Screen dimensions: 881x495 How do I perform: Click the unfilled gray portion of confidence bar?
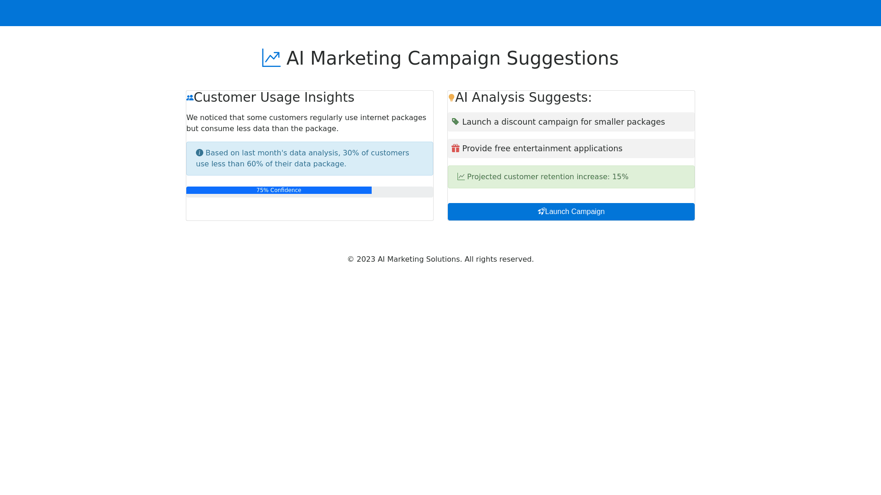pos(402,192)
